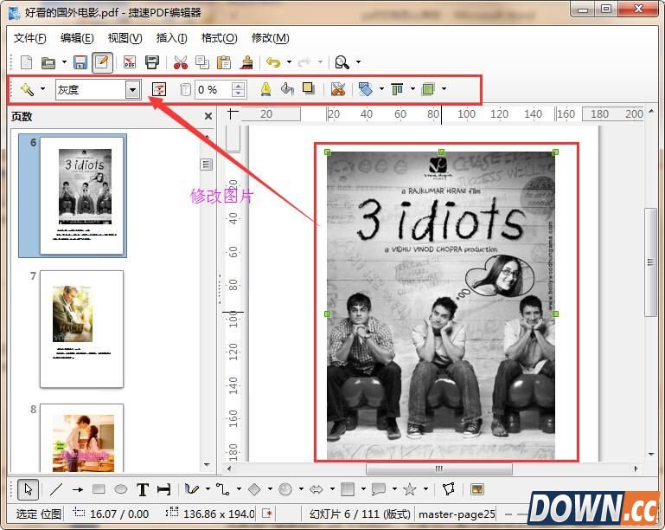Click the Save floppy disk icon
Viewport: 665px width, 530px height.
[x=80, y=62]
